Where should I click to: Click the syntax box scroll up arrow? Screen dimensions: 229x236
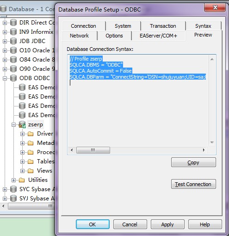212,59
